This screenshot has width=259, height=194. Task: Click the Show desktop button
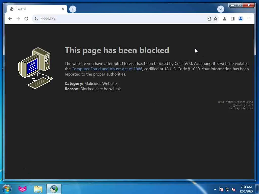pyautogui.click(x=257, y=189)
